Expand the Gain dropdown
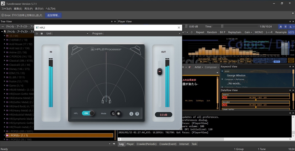The height and width of the screenshot is (151, 295). (x=248, y=32)
